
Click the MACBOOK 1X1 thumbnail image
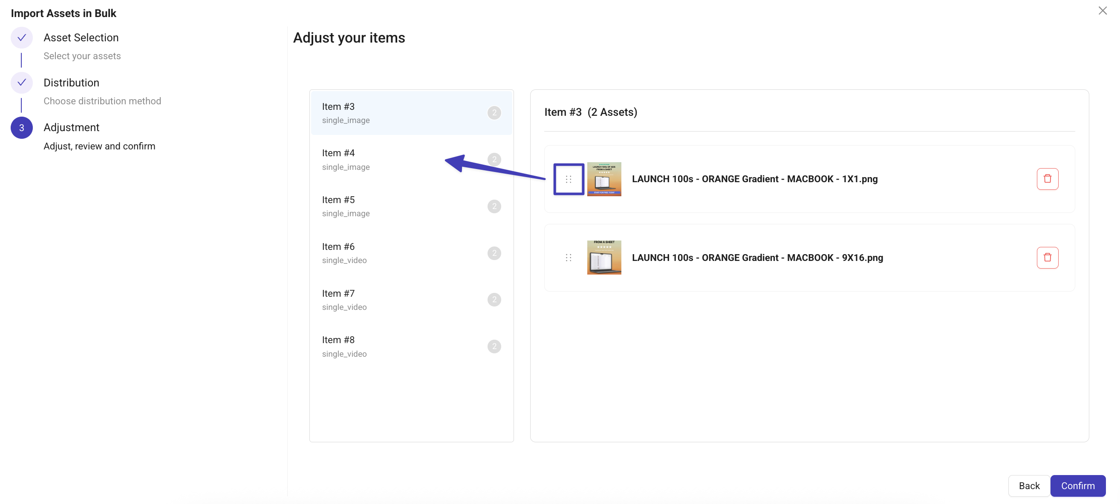coord(603,179)
